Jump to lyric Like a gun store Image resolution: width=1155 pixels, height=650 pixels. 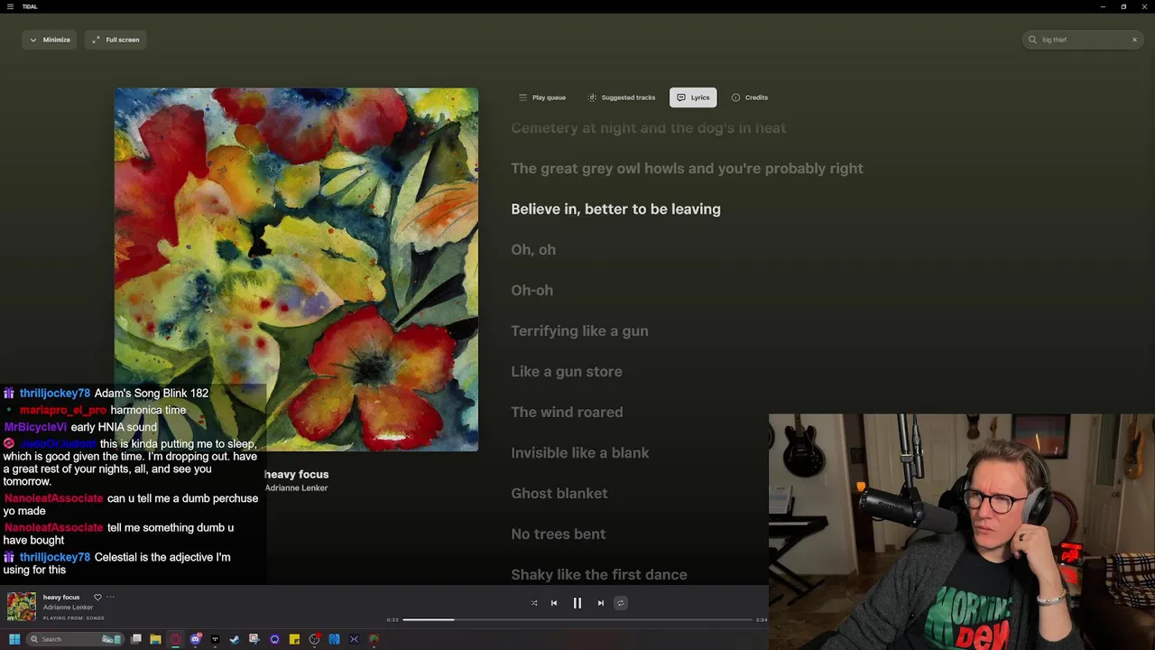click(567, 372)
